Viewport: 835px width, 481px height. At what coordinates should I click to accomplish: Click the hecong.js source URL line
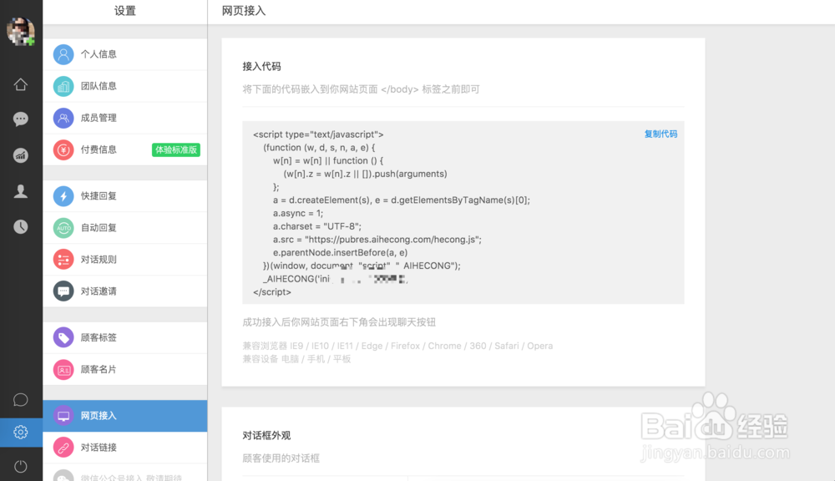click(x=377, y=240)
